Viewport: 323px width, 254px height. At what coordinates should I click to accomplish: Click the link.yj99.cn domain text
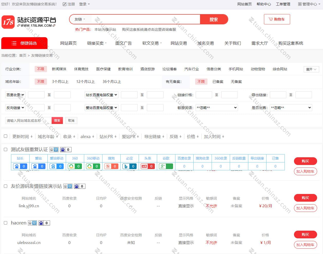pos(29,206)
